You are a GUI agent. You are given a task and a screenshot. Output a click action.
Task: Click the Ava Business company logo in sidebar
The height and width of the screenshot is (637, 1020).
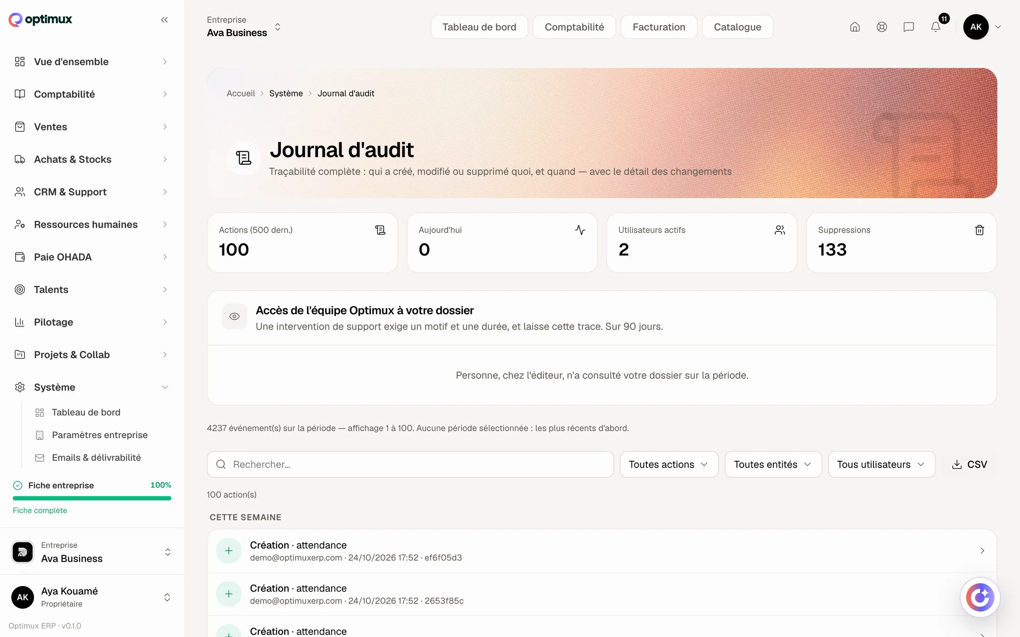tap(23, 552)
